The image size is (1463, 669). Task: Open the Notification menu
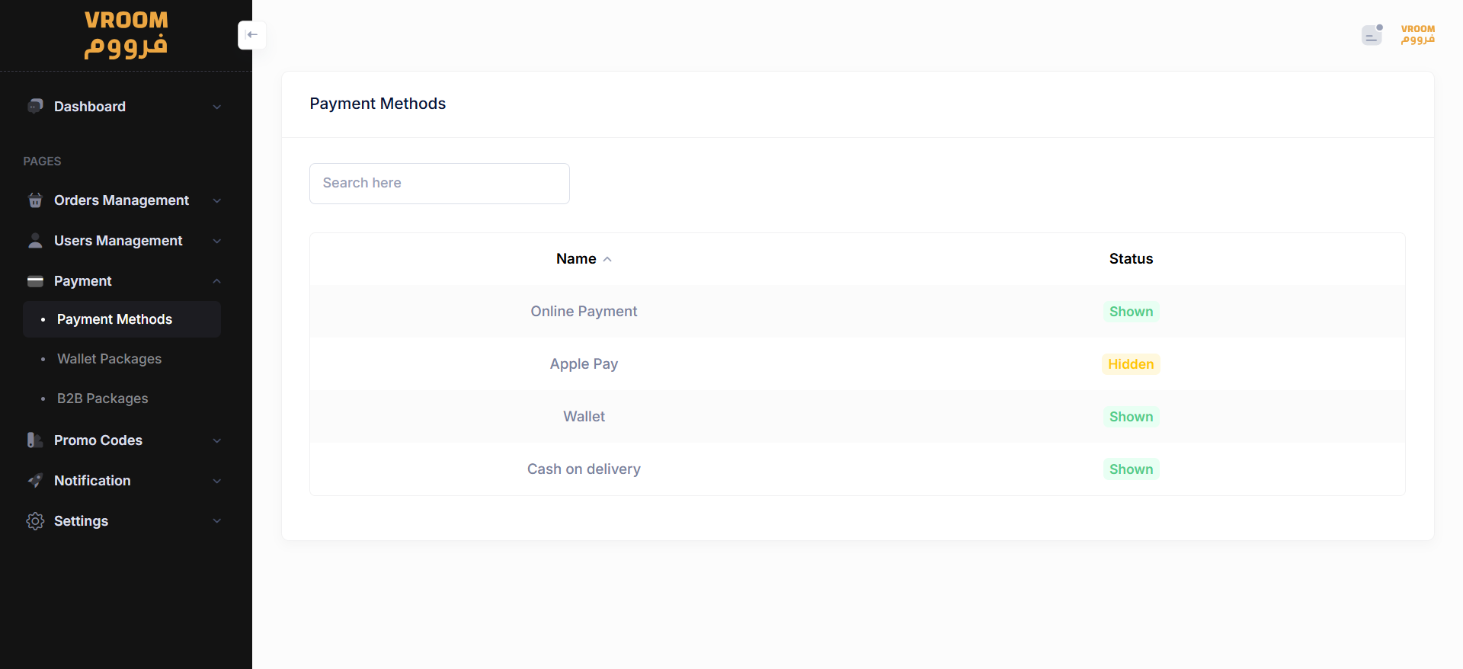pos(92,481)
